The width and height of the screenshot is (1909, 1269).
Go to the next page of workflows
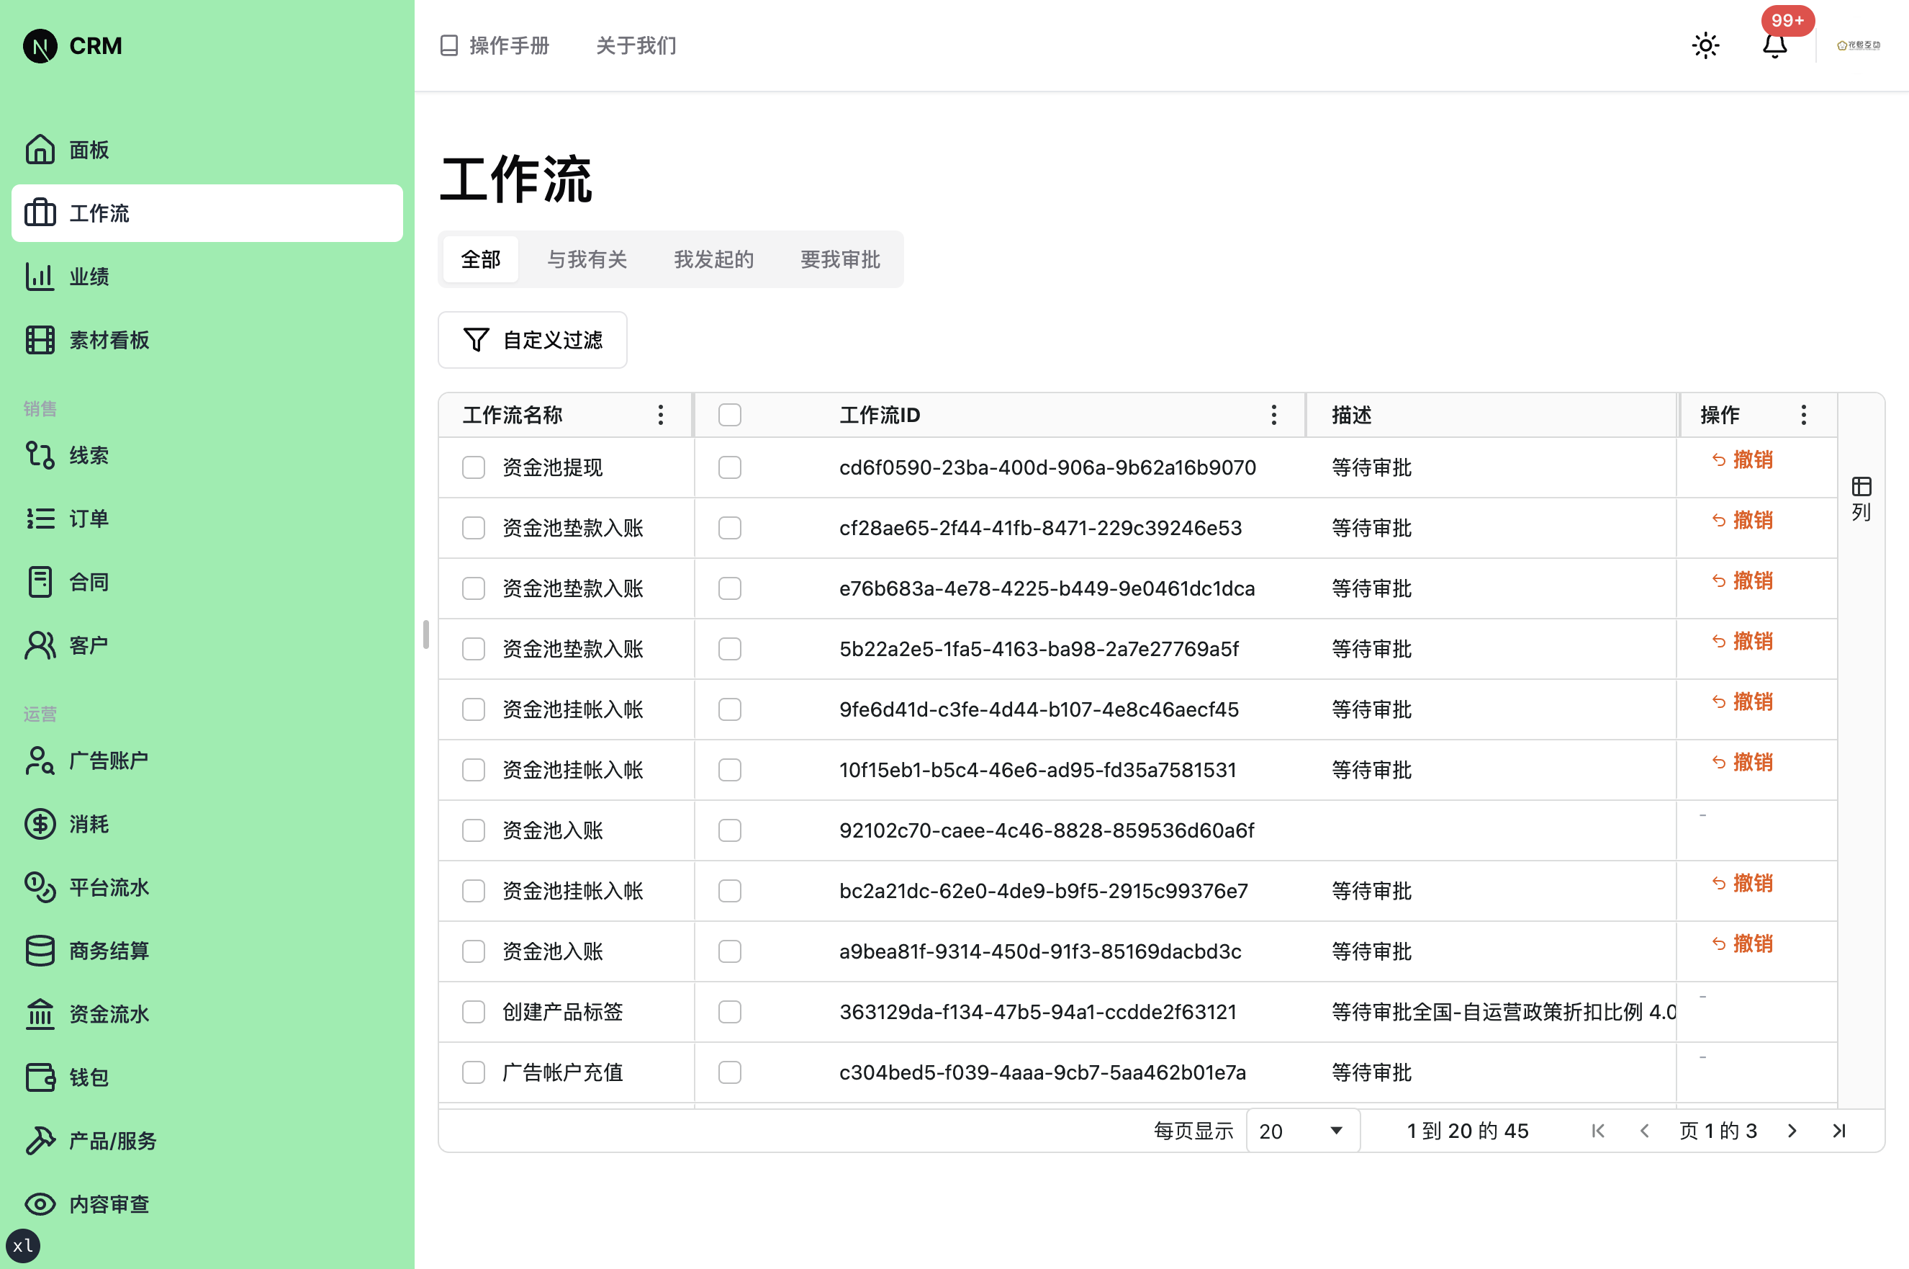tap(1792, 1131)
